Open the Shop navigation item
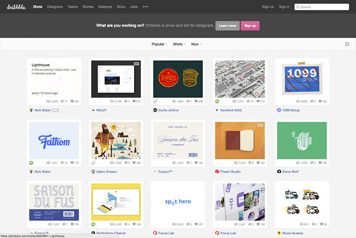 (121, 7)
